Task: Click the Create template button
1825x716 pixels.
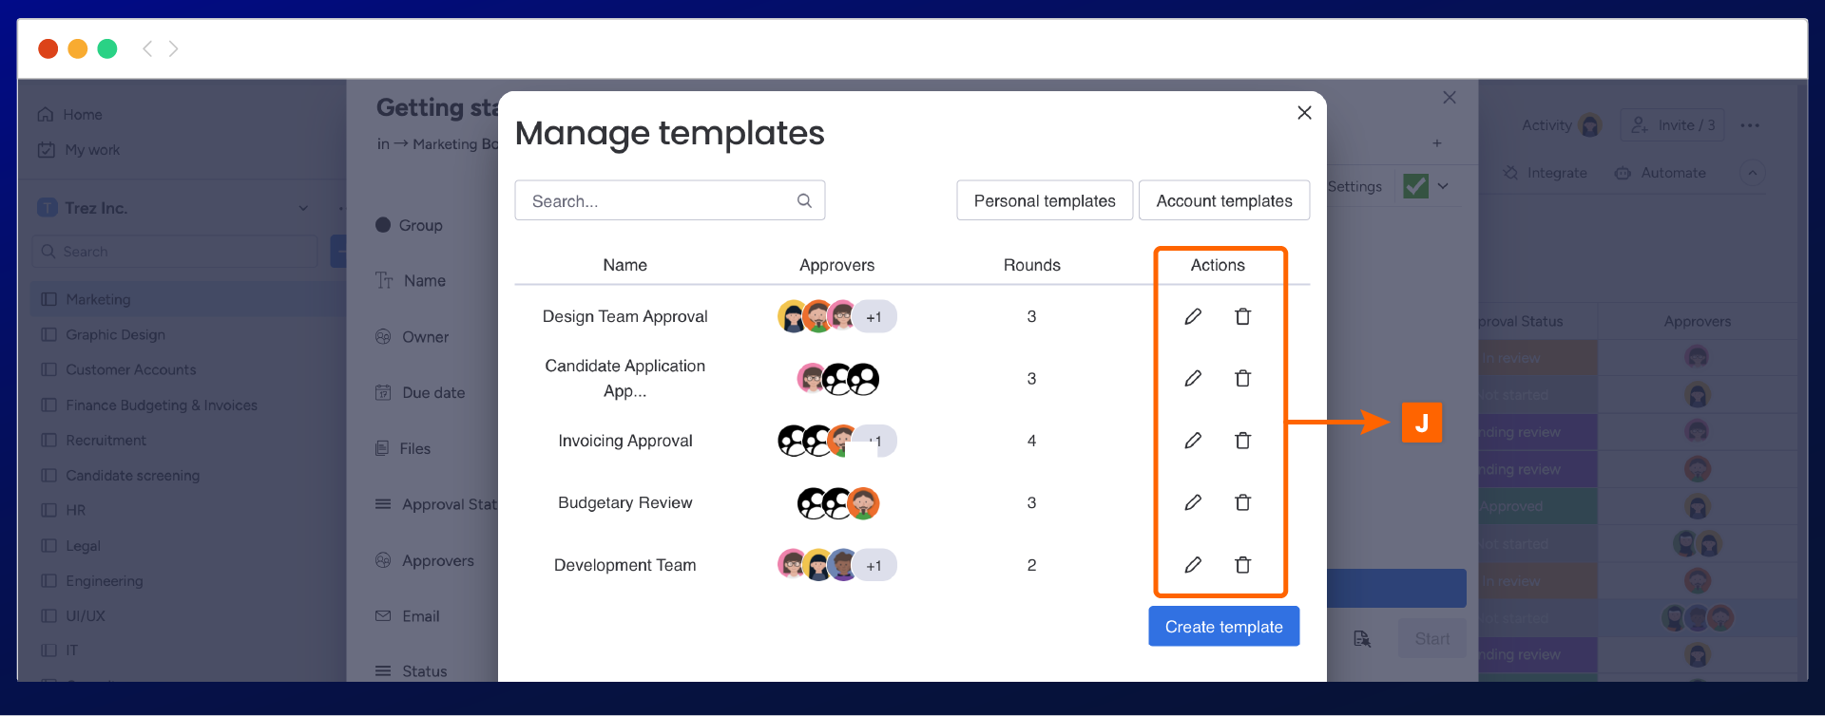Action: [1223, 627]
